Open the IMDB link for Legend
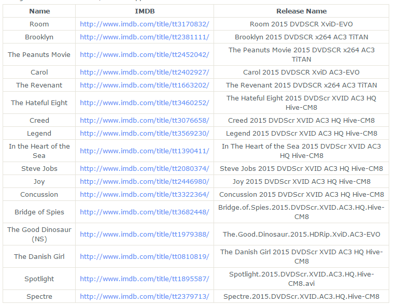Screen dimensions: 397x305 145,133
